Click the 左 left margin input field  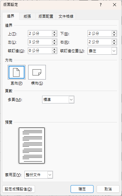pyautogui.click(x=40, y=42)
